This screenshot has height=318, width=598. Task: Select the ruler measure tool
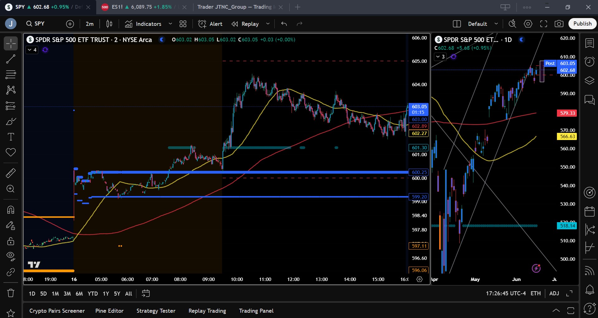(11, 173)
